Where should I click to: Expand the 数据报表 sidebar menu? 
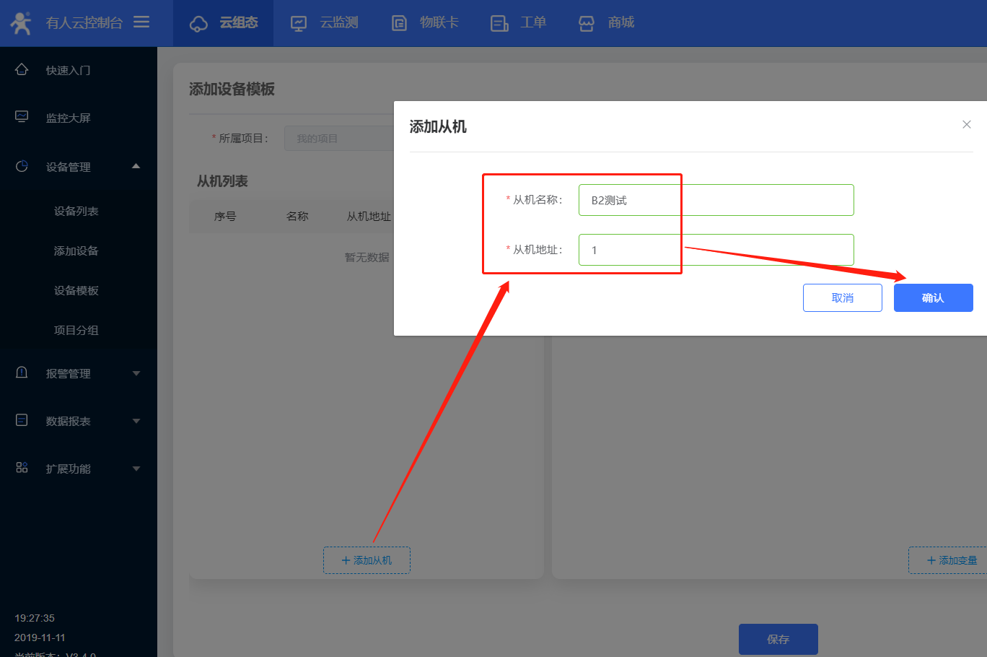pos(136,421)
